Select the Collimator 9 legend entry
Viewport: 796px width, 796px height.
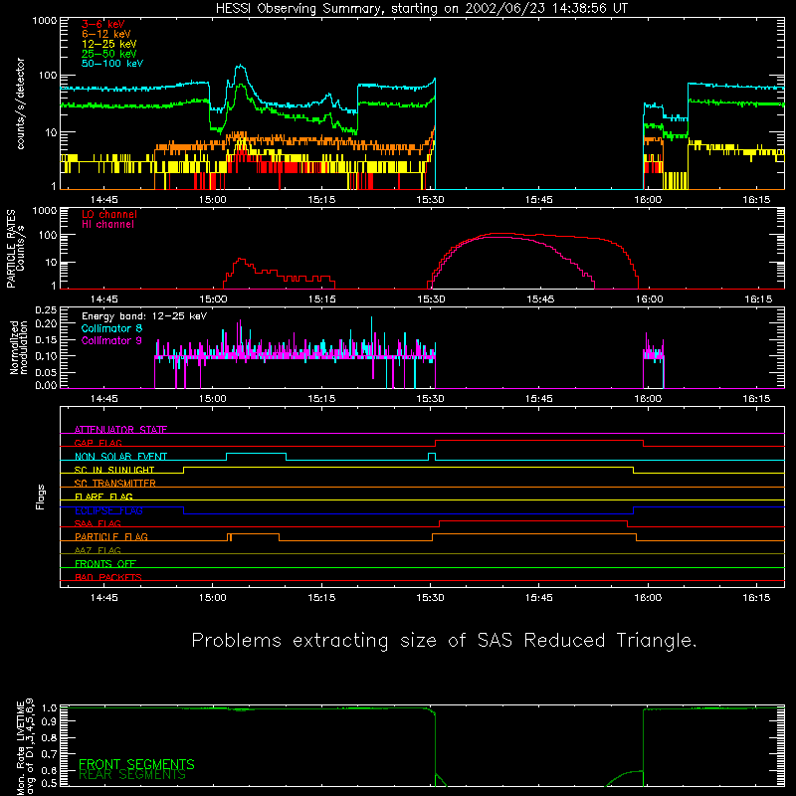[111, 340]
